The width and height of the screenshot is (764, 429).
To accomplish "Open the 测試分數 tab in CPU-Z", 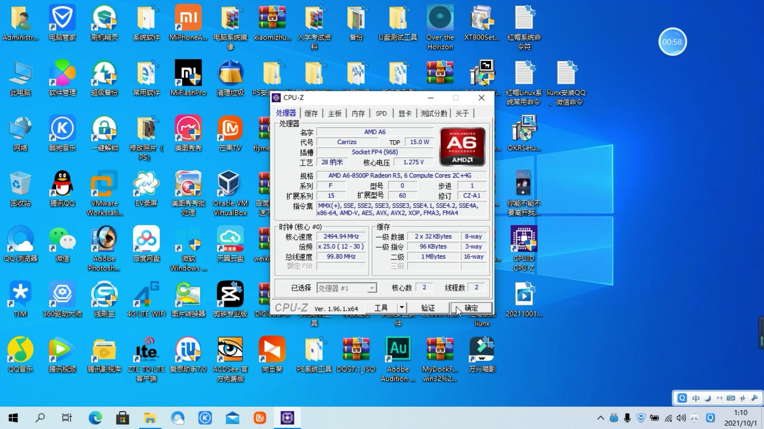I will coord(434,113).
